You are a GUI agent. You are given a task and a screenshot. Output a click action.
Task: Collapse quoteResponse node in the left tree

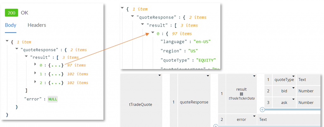coord(17,49)
